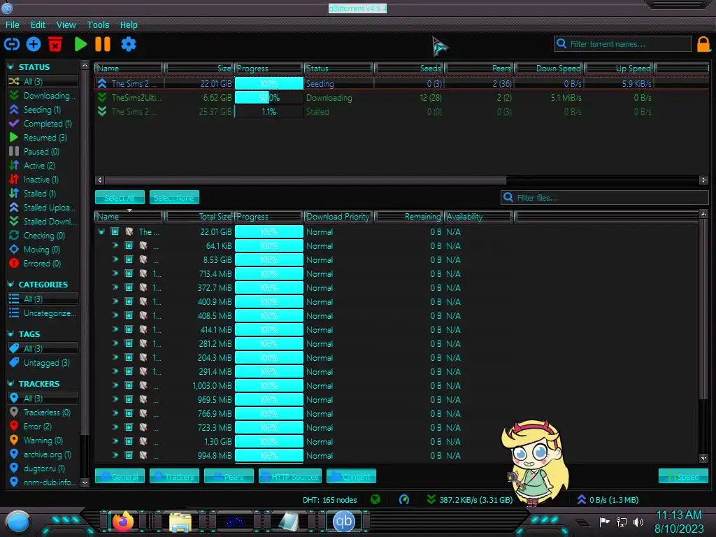Open Options via the gear icon

point(129,44)
